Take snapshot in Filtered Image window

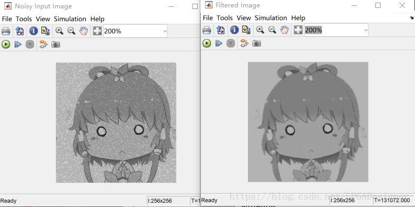tap(256, 43)
